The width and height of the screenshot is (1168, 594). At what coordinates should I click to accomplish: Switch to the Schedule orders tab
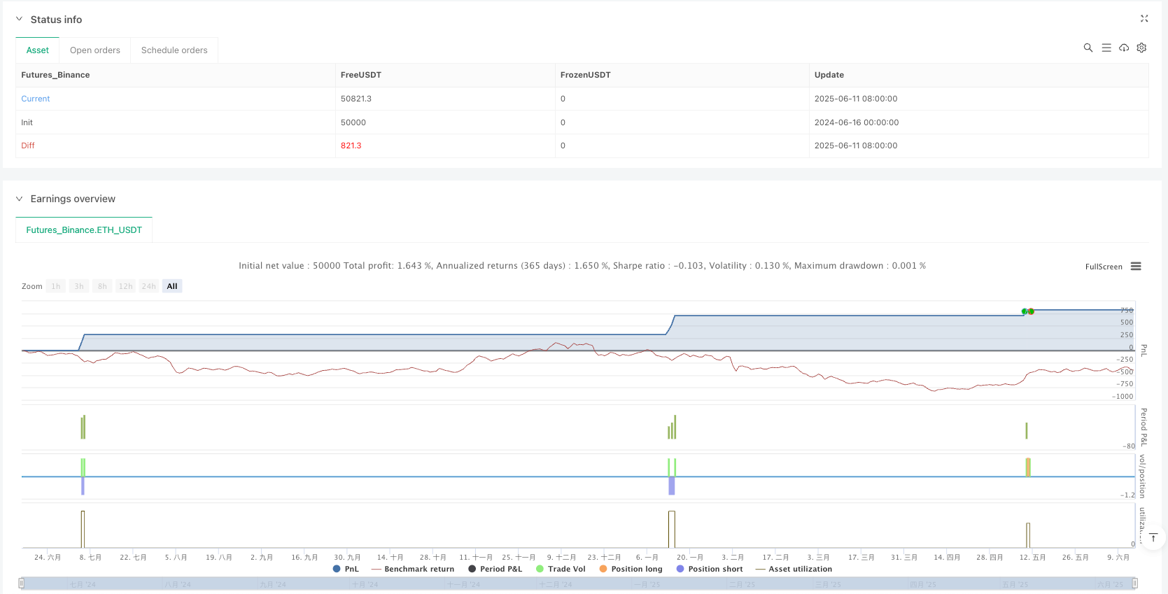tap(174, 50)
